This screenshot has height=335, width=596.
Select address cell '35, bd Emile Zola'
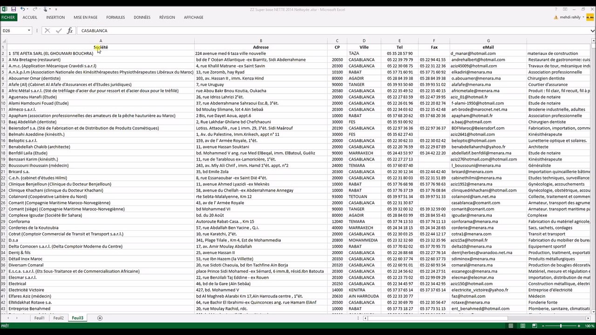pyautogui.click(x=261, y=172)
